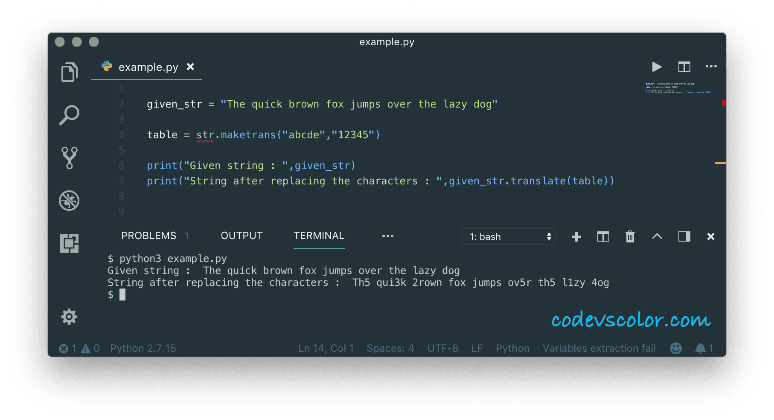Open the Manage gear icon

coord(69,317)
